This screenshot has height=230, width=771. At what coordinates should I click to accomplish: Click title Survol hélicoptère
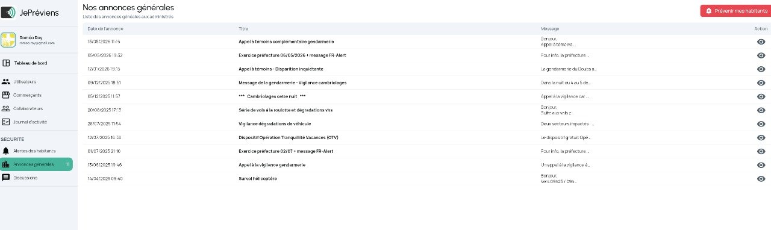point(258,179)
